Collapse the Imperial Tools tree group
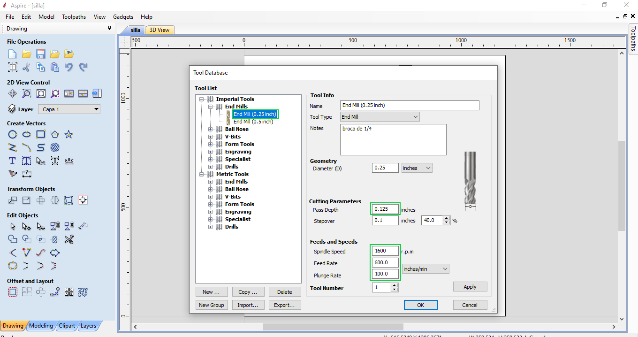 202,99
